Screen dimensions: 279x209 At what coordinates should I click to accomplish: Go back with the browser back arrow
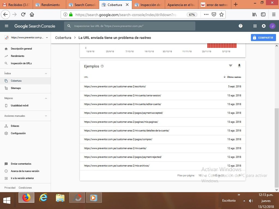tap(5, 14)
